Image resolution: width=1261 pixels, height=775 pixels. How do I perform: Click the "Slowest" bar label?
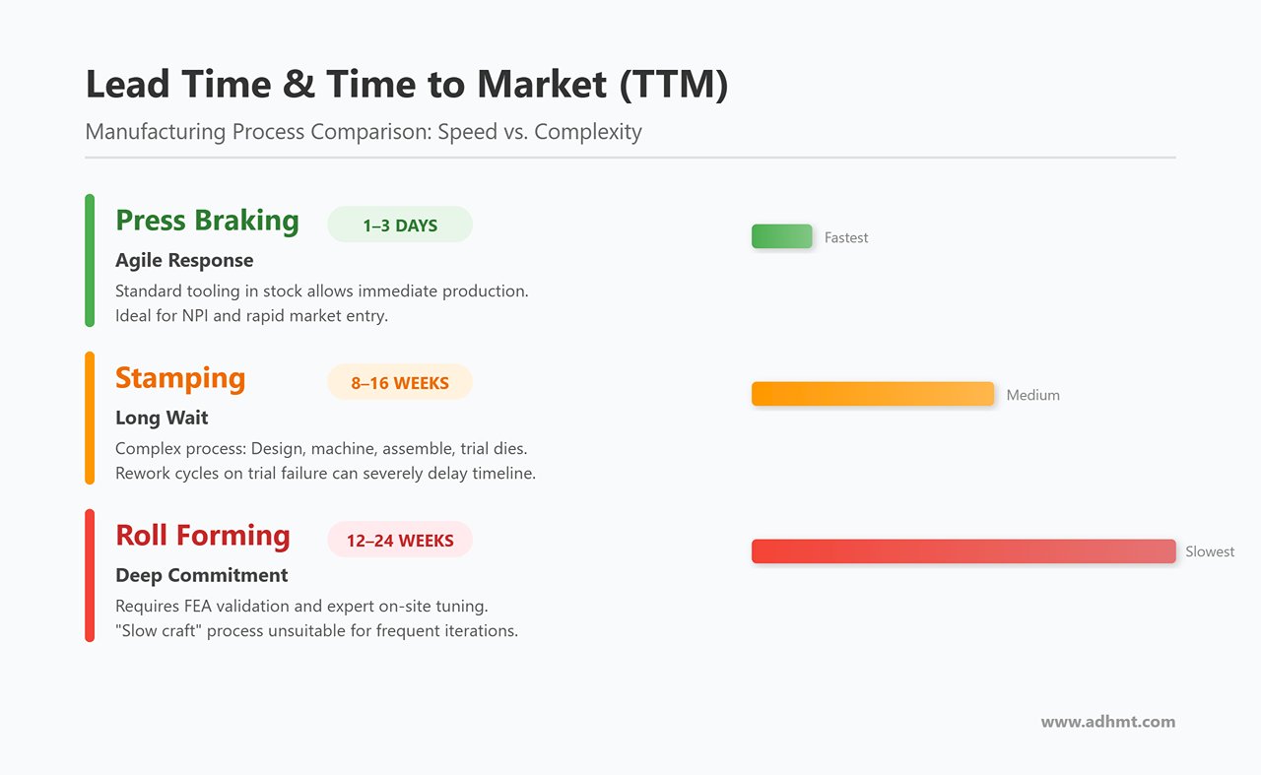pyautogui.click(x=1210, y=552)
